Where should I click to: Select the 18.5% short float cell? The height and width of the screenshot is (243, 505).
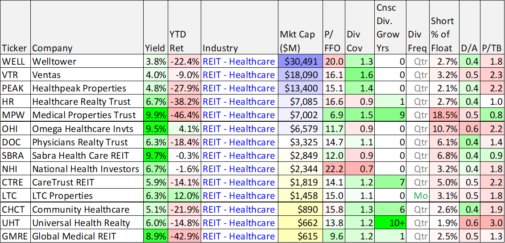444,115
